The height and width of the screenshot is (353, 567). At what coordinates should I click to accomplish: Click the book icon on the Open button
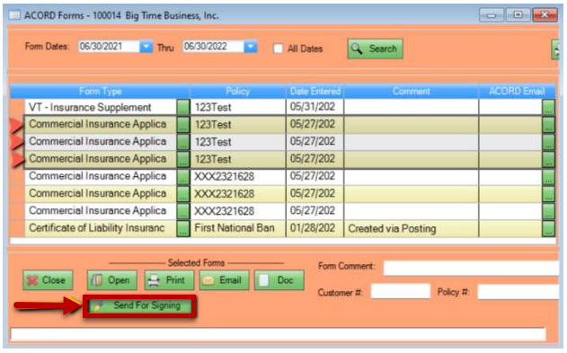[97, 280]
